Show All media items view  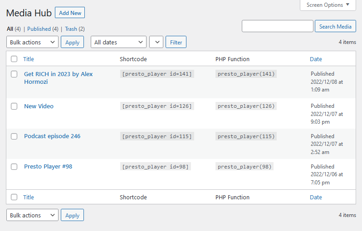(x=10, y=29)
